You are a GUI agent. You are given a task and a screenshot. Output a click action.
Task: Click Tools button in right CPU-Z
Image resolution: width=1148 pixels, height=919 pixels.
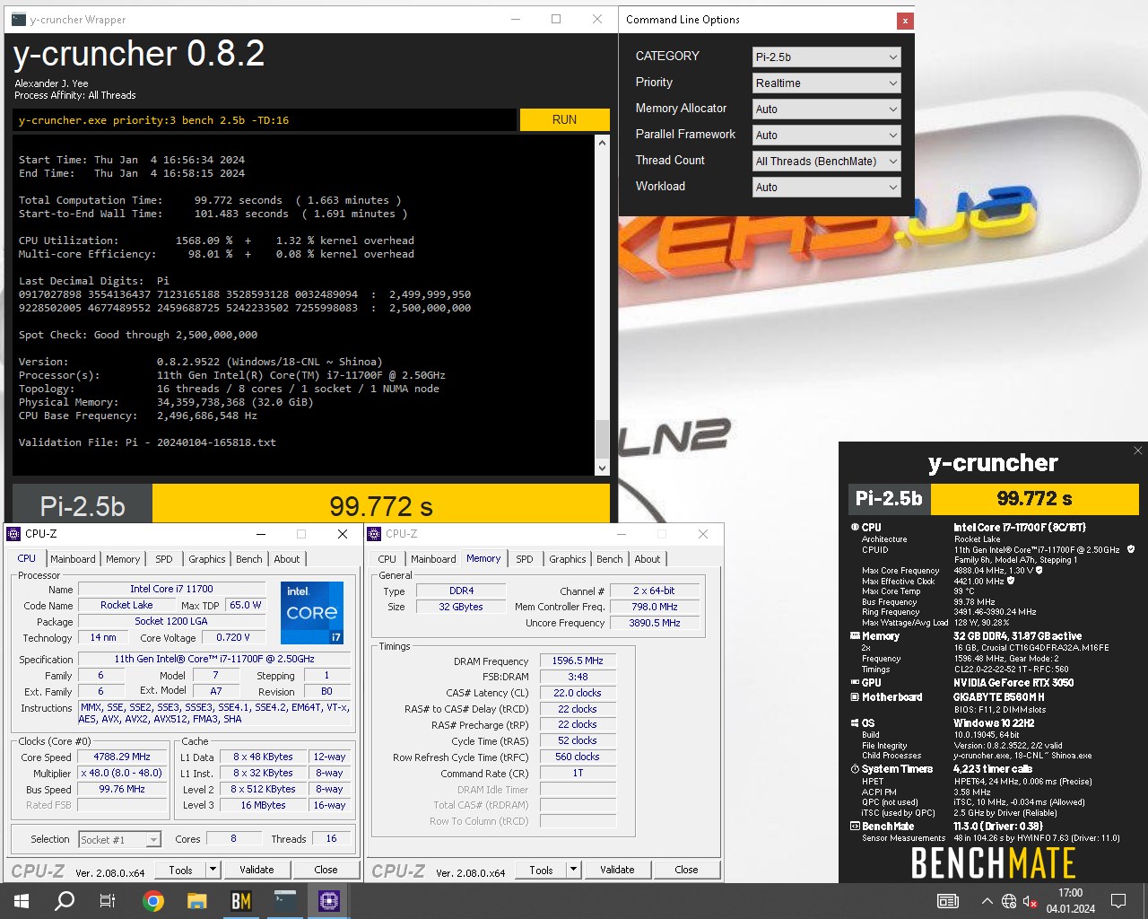click(541, 870)
